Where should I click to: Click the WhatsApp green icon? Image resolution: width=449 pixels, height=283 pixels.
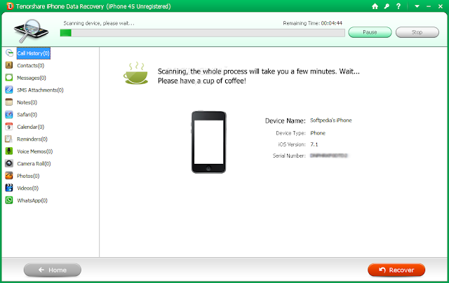pyautogui.click(x=9, y=200)
